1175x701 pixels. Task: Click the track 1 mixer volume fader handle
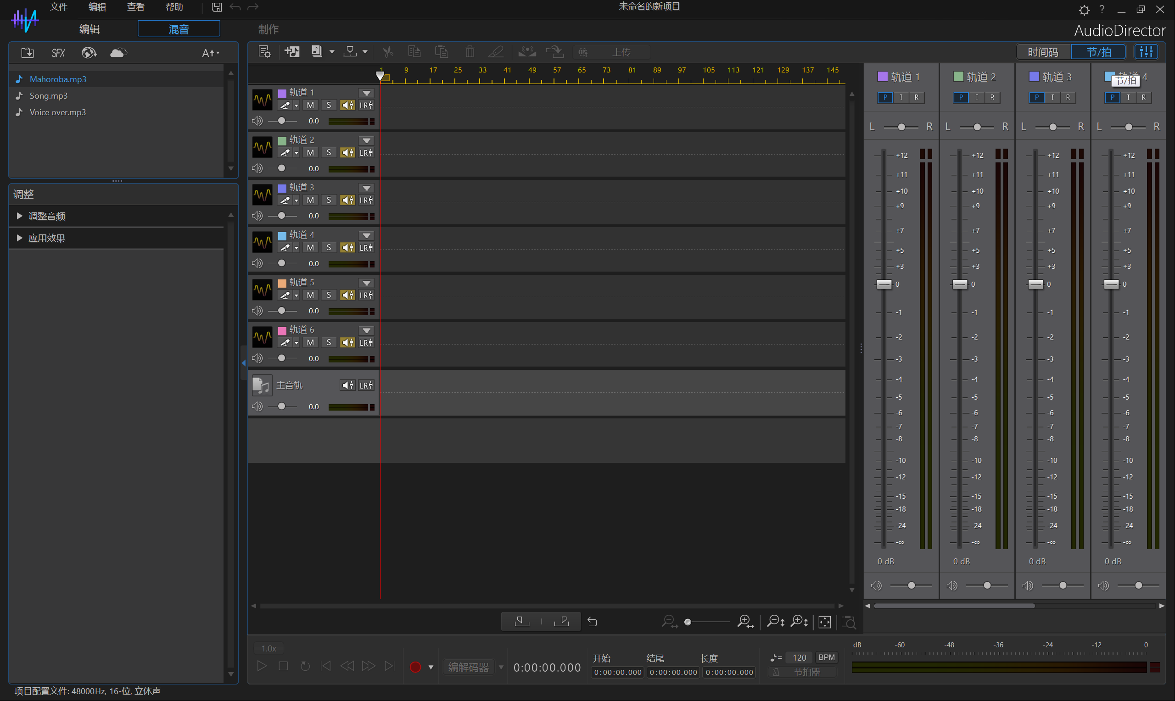click(884, 284)
